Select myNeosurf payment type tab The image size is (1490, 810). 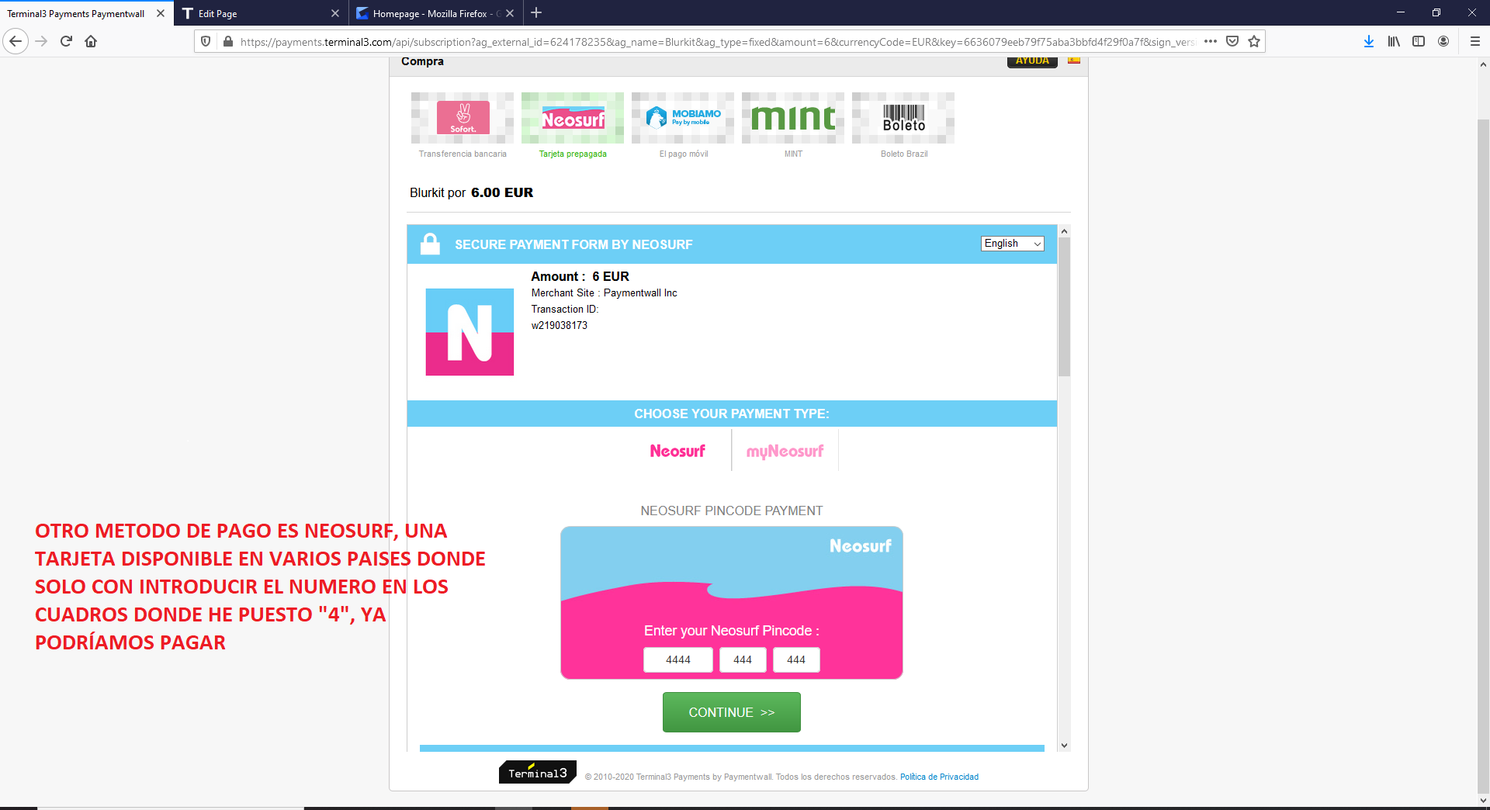785,451
